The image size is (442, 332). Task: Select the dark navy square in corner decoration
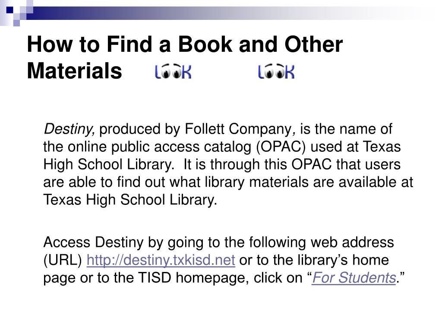10,10
